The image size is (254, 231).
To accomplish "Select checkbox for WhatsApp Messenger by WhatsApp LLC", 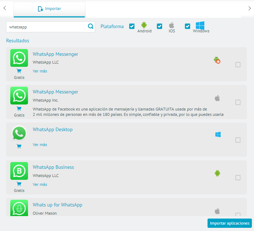I will click(x=238, y=65).
